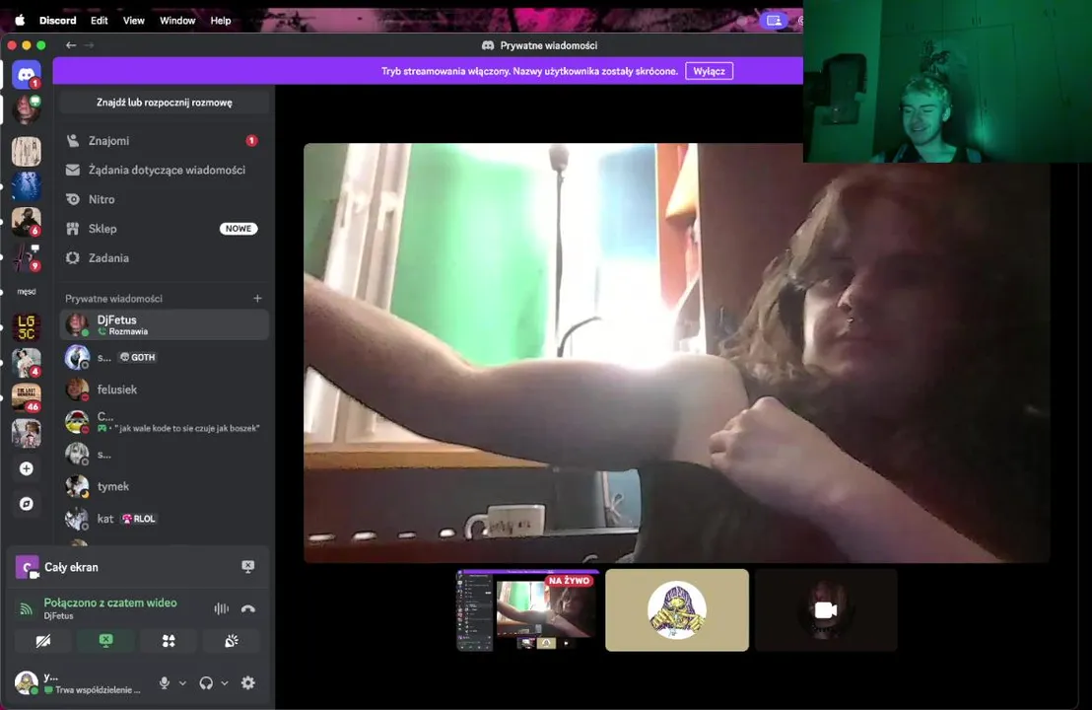
Task: Open the tymek direct message
Action: [x=164, y=486]
